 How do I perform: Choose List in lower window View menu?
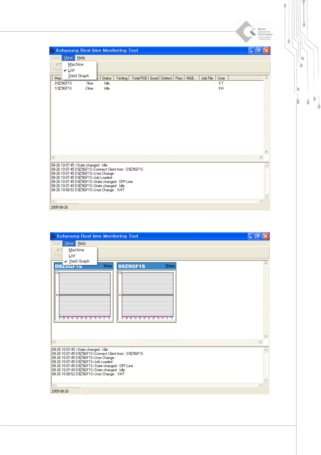coord(72,255)
